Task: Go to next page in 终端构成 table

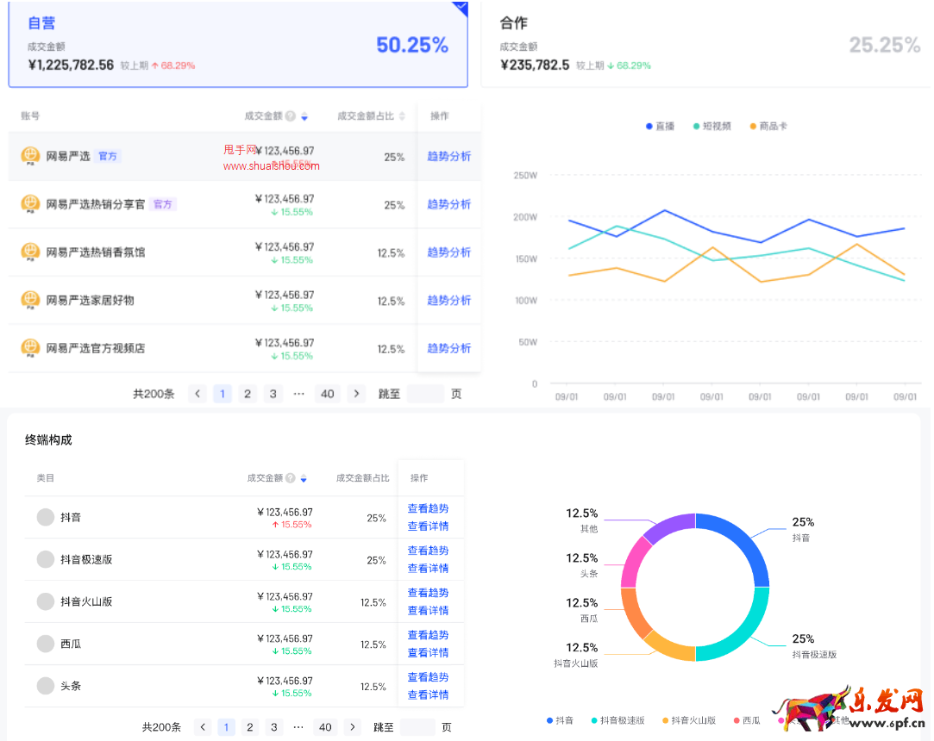Action: click(x=353, y=726)
